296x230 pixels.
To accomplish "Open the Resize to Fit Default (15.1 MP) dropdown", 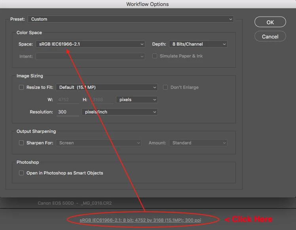I will pos(107,87).
